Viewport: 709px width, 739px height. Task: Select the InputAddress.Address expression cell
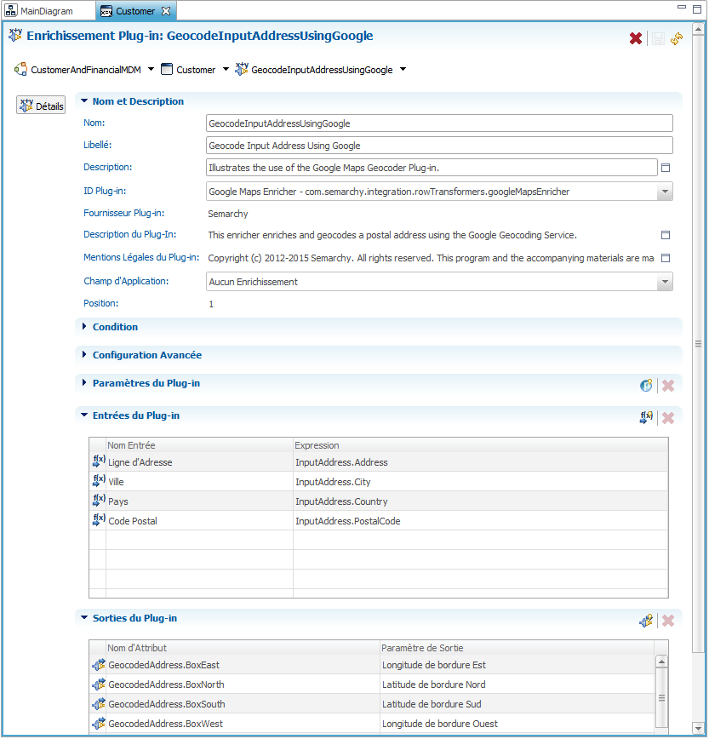481,462
